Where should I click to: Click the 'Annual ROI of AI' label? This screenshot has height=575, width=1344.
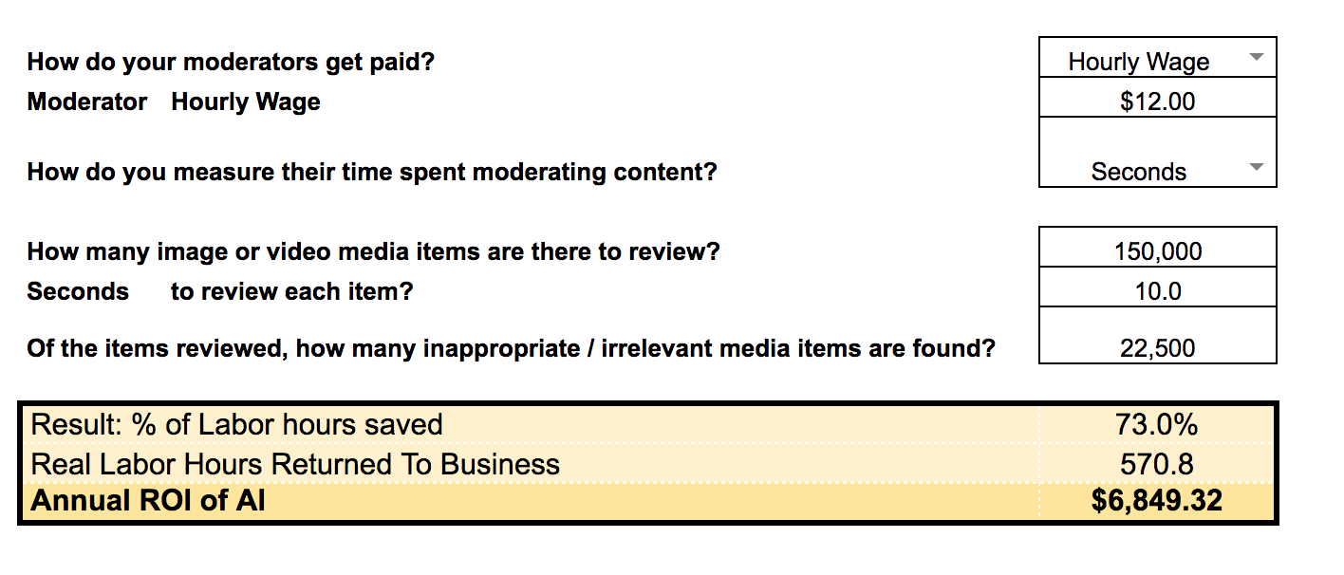[148, 501]
